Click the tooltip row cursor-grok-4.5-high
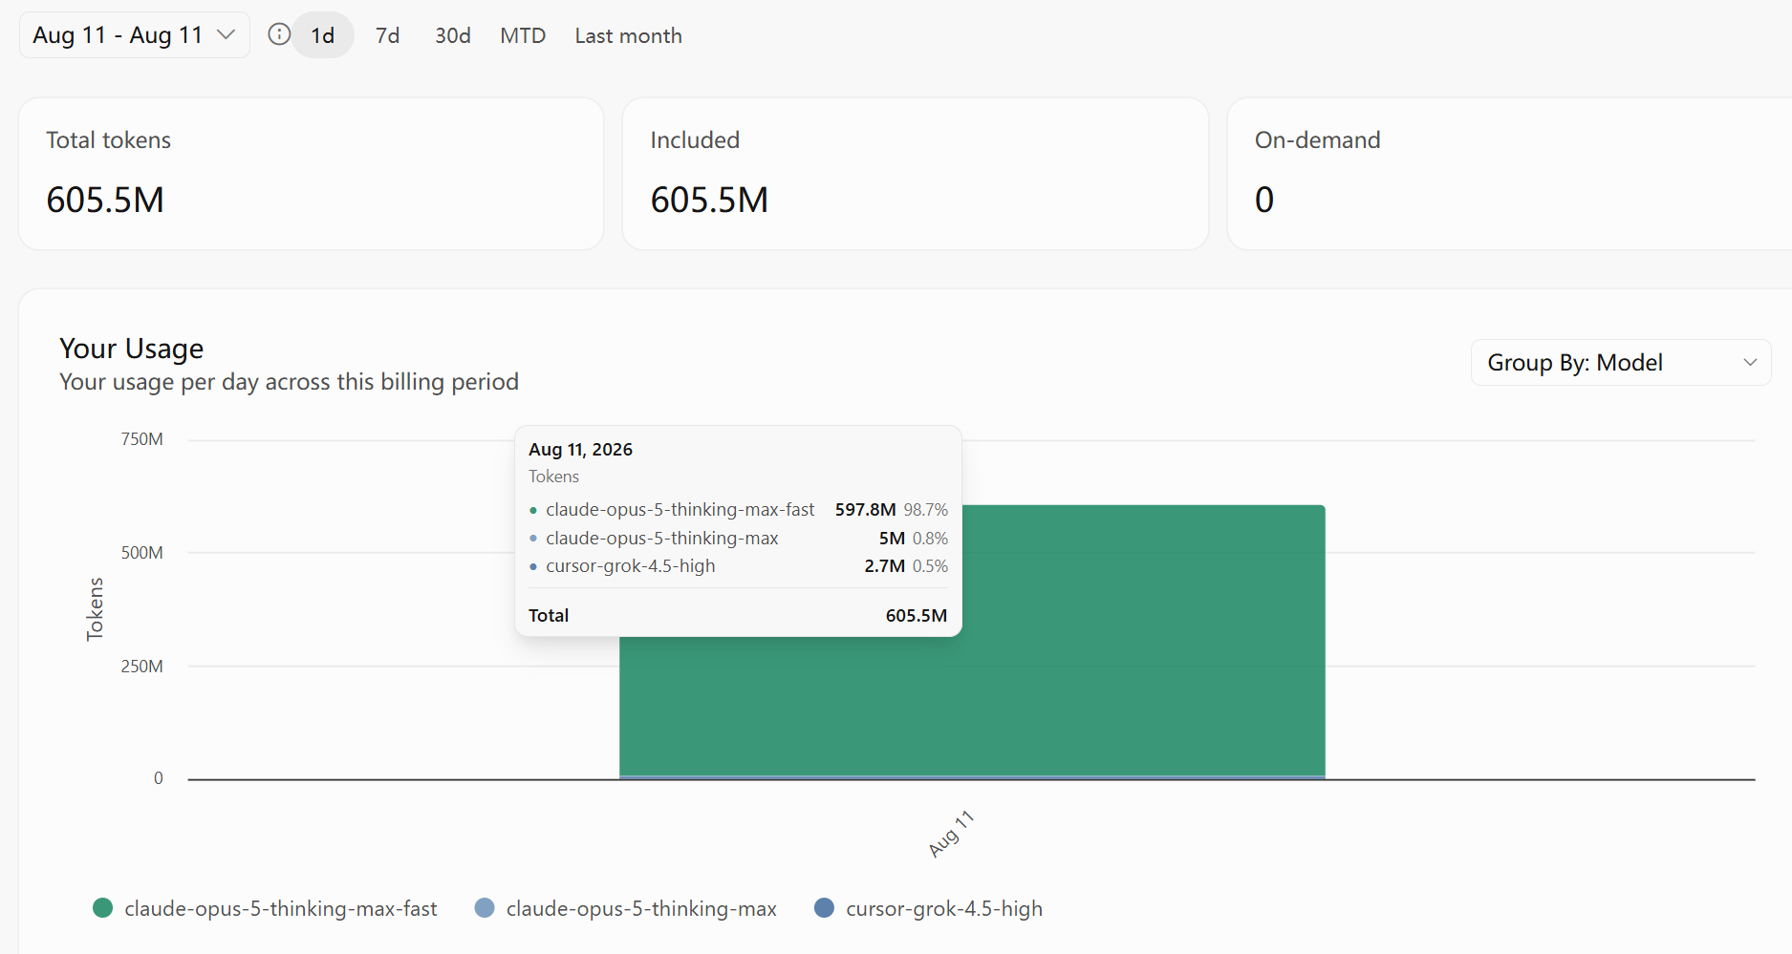Image resolution: width=1792 pixels, height=954 pixels. click(738, 566)
